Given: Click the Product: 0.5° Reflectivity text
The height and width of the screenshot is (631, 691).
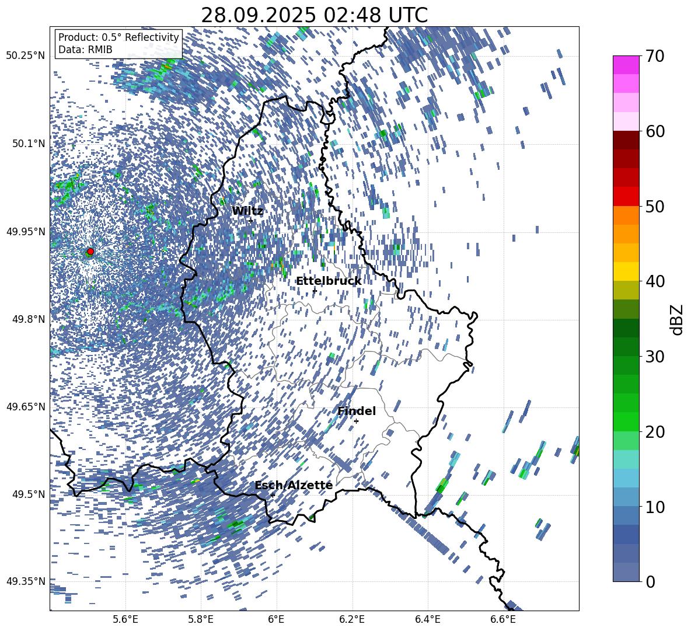Looking at the screenshot, I should click(x=118, y=37).
